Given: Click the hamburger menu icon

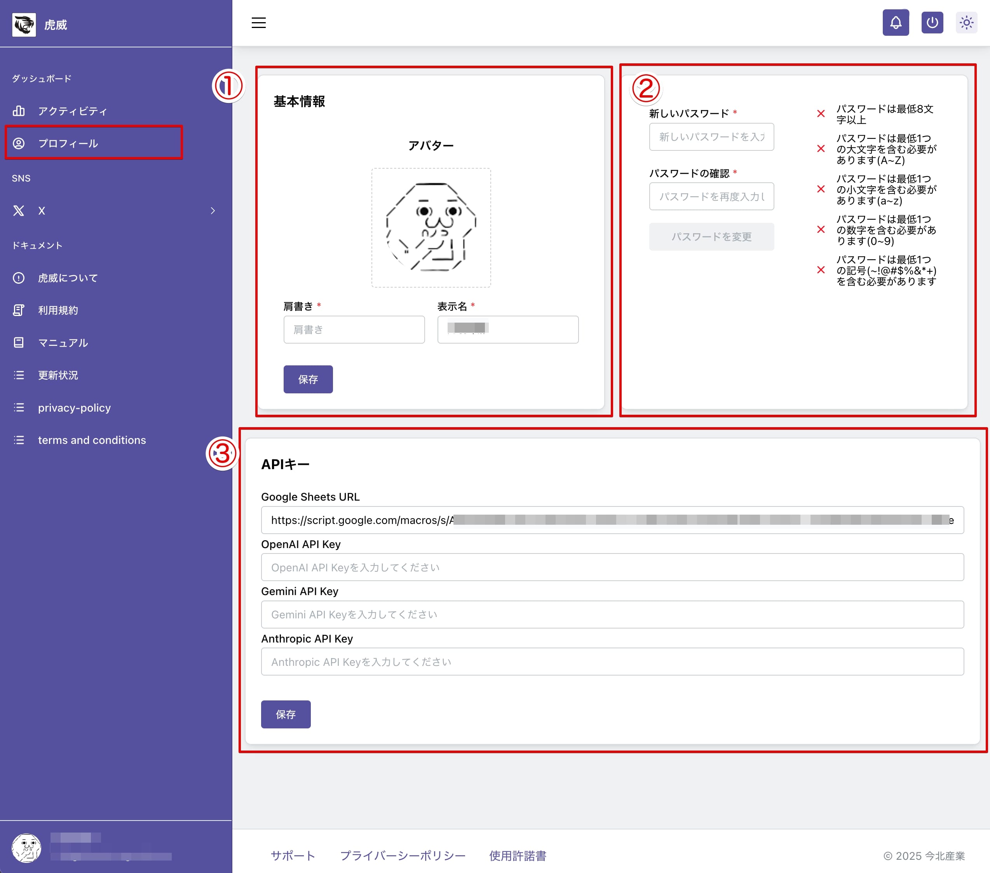Looking at the screenshot, I should [258, 23].
